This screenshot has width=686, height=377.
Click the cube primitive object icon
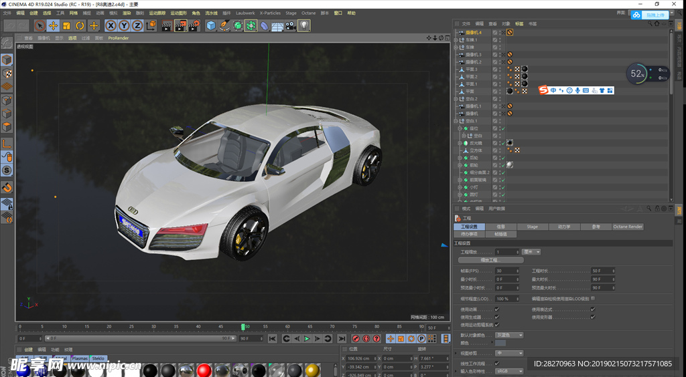click(211, 25)
